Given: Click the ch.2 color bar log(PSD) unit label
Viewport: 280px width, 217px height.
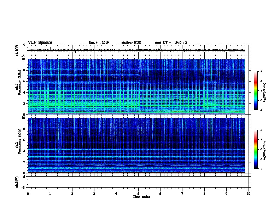Looking at the screenshot, I should (265, 151).
